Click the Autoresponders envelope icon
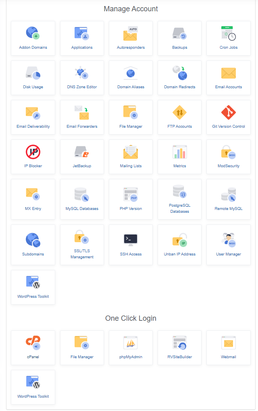This screenshot has width=258, height=411. point(131,33)
